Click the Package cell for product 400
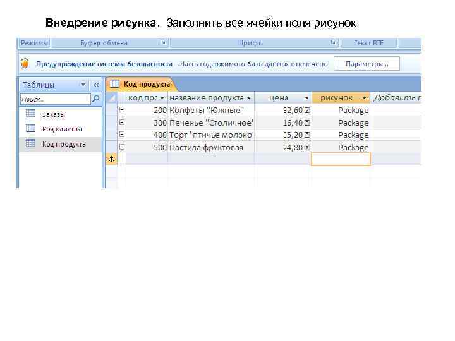Screen dimensions: 455x341 pyautogui.click(x=341, y=135)
